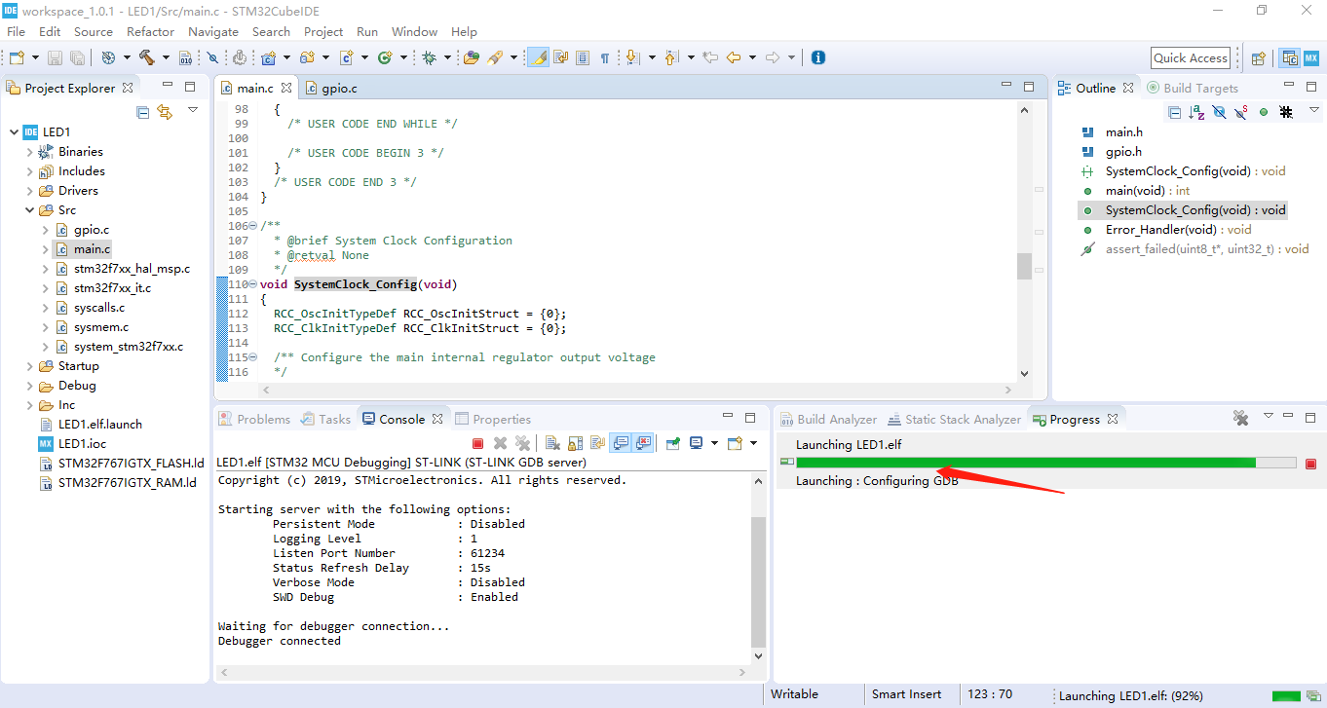Click the Launching LED1.elf green progress bar
The width and height of the screenshot is (1327, 708).
coord(1046,463)
